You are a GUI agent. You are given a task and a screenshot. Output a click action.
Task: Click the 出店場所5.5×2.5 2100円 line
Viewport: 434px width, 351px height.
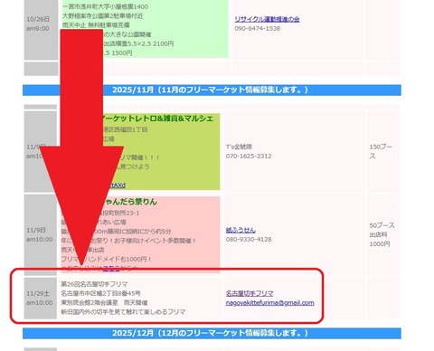tap(138, 43)
